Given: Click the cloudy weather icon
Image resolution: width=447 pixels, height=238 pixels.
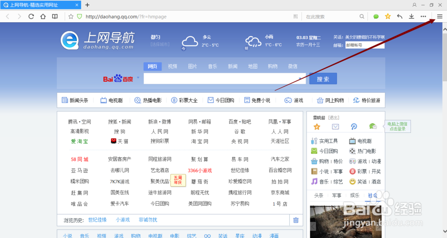Looking at the screenshot, I should [190, 42].
